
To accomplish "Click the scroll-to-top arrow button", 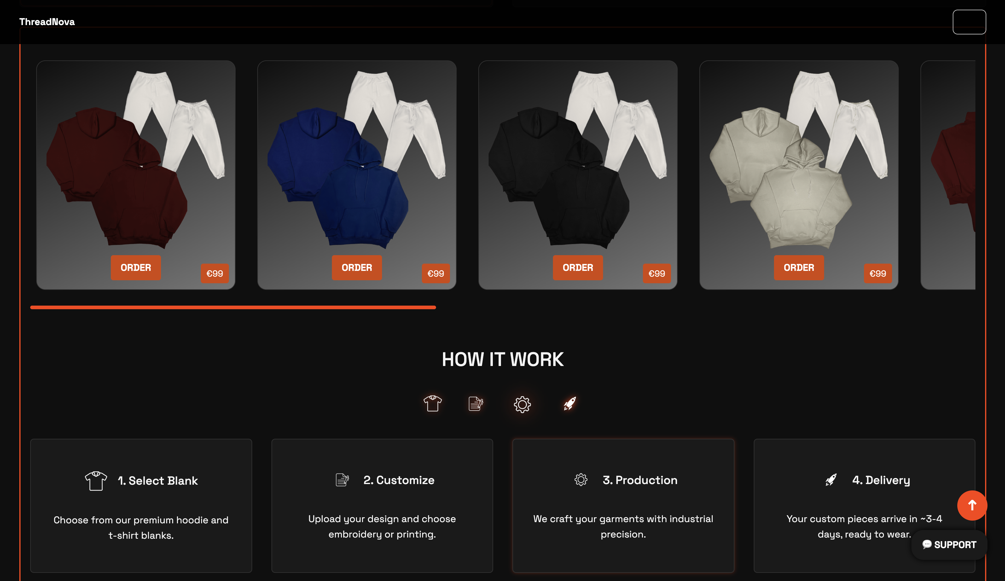I will tap(972, 505).
